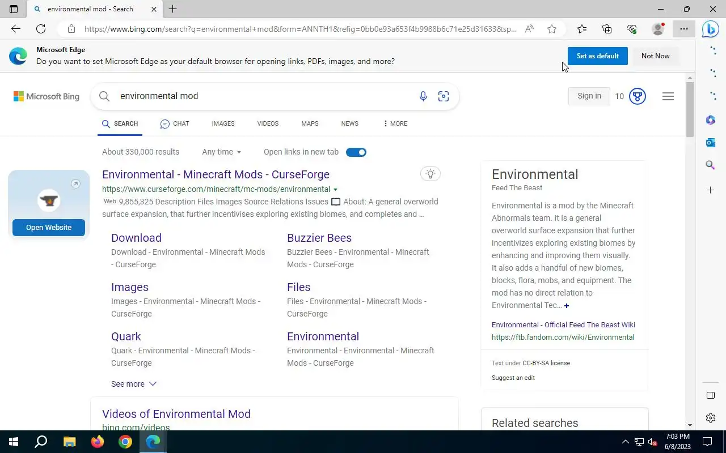This screenshot has width=726, height=453.
Task: Open Environmental - Official Feed The Beast Wiki link
Action: click(563, 324)
